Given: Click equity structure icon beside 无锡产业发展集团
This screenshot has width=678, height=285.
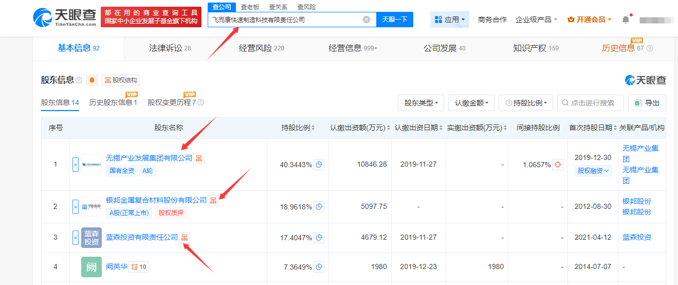Looking at the screenshot, I should pyautogui.click(x=199, y=158).
